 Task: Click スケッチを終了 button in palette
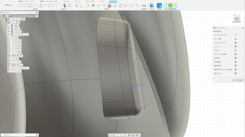coord(238,80)
